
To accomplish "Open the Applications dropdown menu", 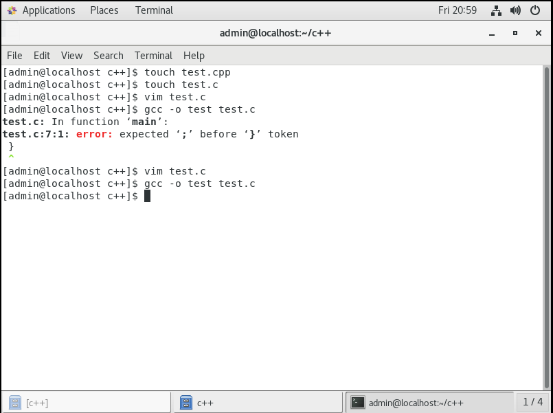I will coord(49,10).
